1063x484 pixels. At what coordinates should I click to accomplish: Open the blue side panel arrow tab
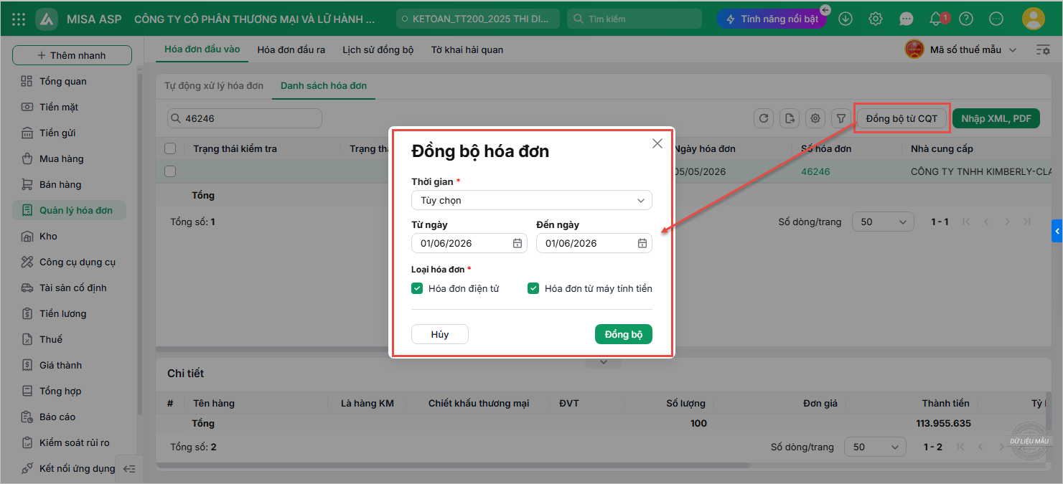(x=1057, y=231)
